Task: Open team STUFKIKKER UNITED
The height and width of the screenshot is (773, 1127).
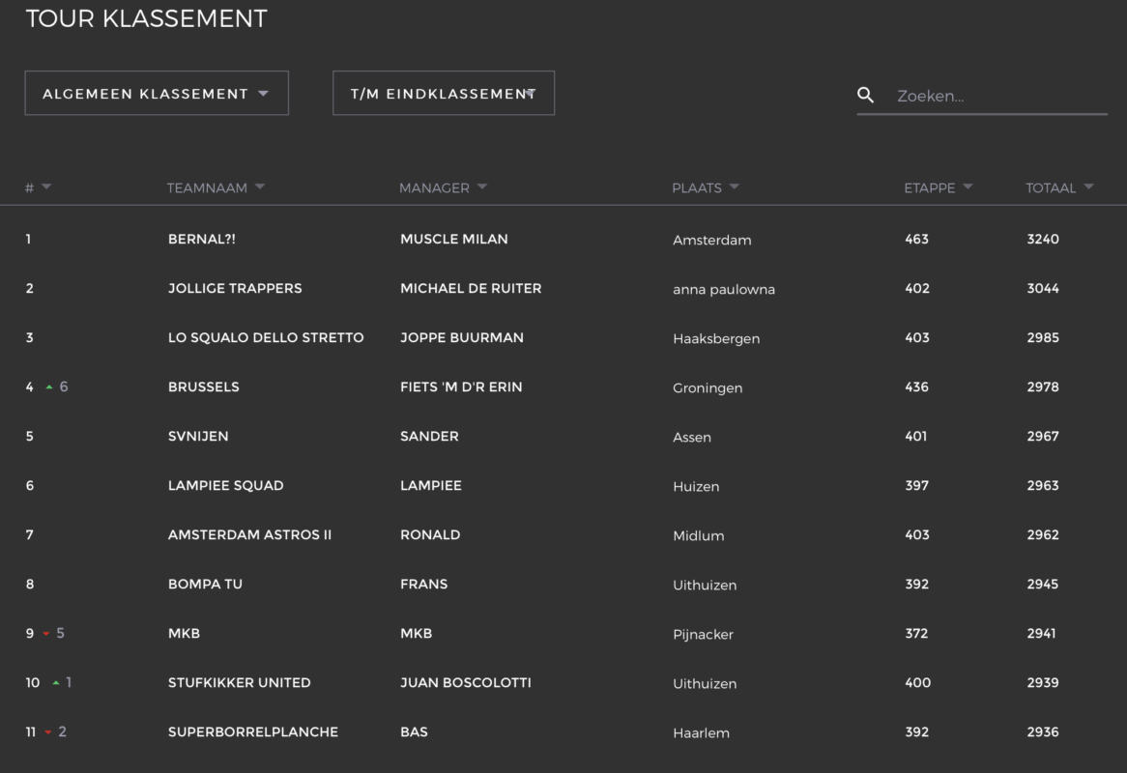Action: (x=240, y=682)
